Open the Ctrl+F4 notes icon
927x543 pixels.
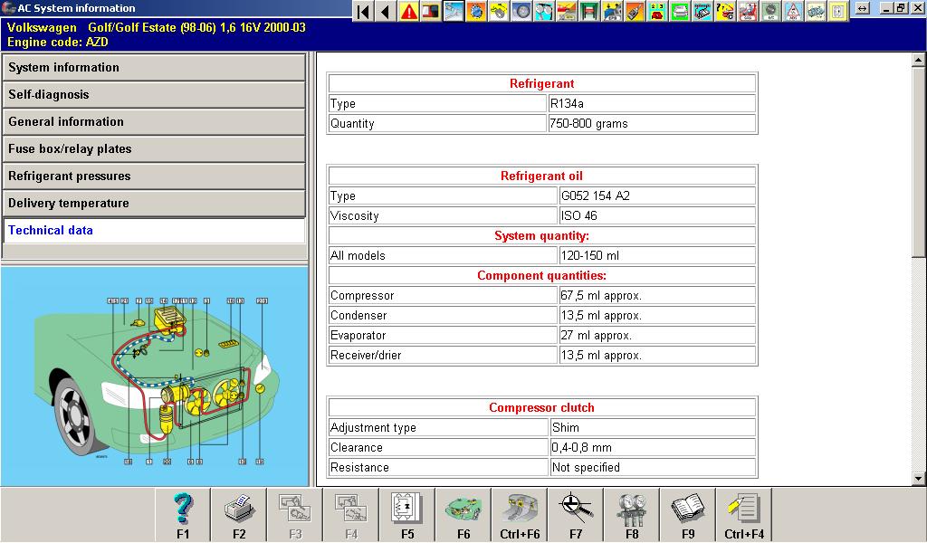[744, 515]
